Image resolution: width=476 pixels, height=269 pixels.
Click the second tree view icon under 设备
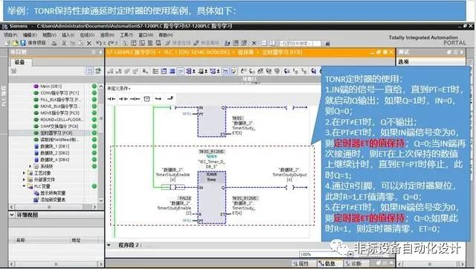point(97,71)
